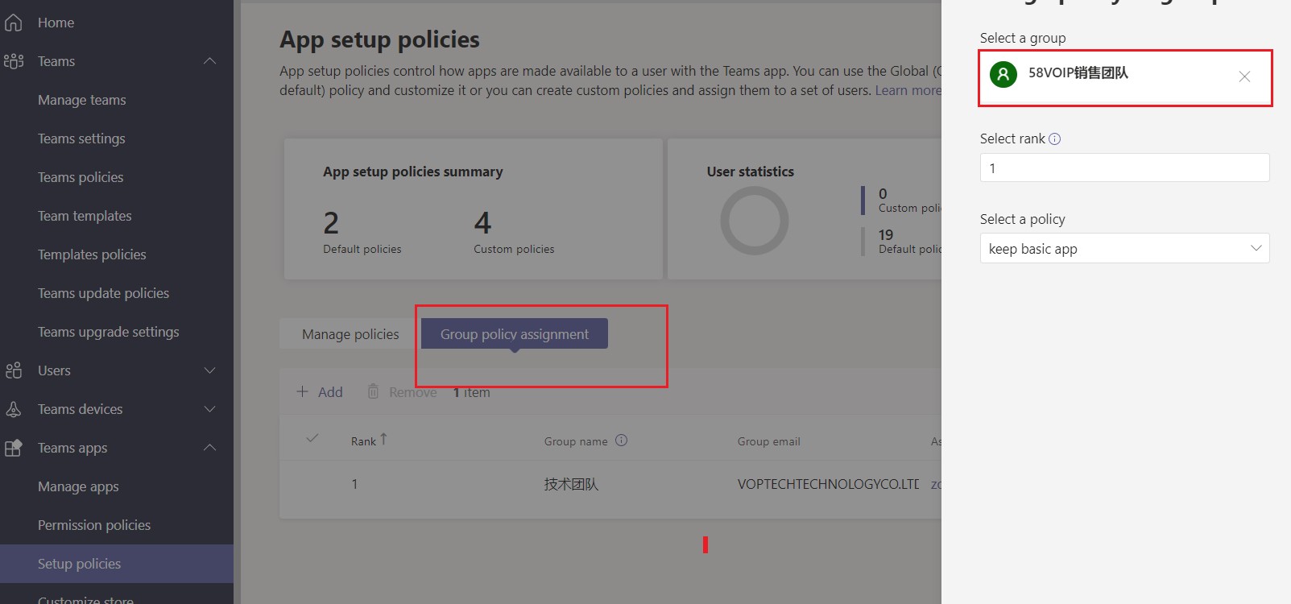
Task: Click the info icon beside Select rank
Action: coord(1055,139)
